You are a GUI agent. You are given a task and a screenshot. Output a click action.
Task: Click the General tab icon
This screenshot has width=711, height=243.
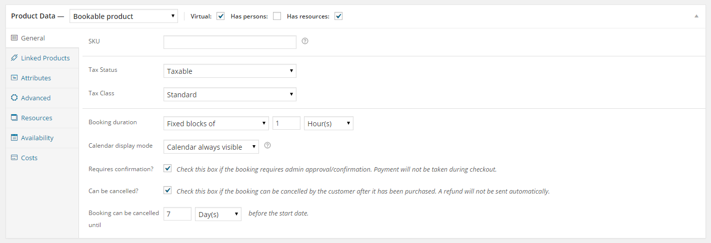tap(14, 38)
